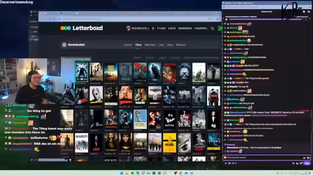Open the LISTS navigation link
Viewport: 313px width, 176px height.
tap(172, 28)
